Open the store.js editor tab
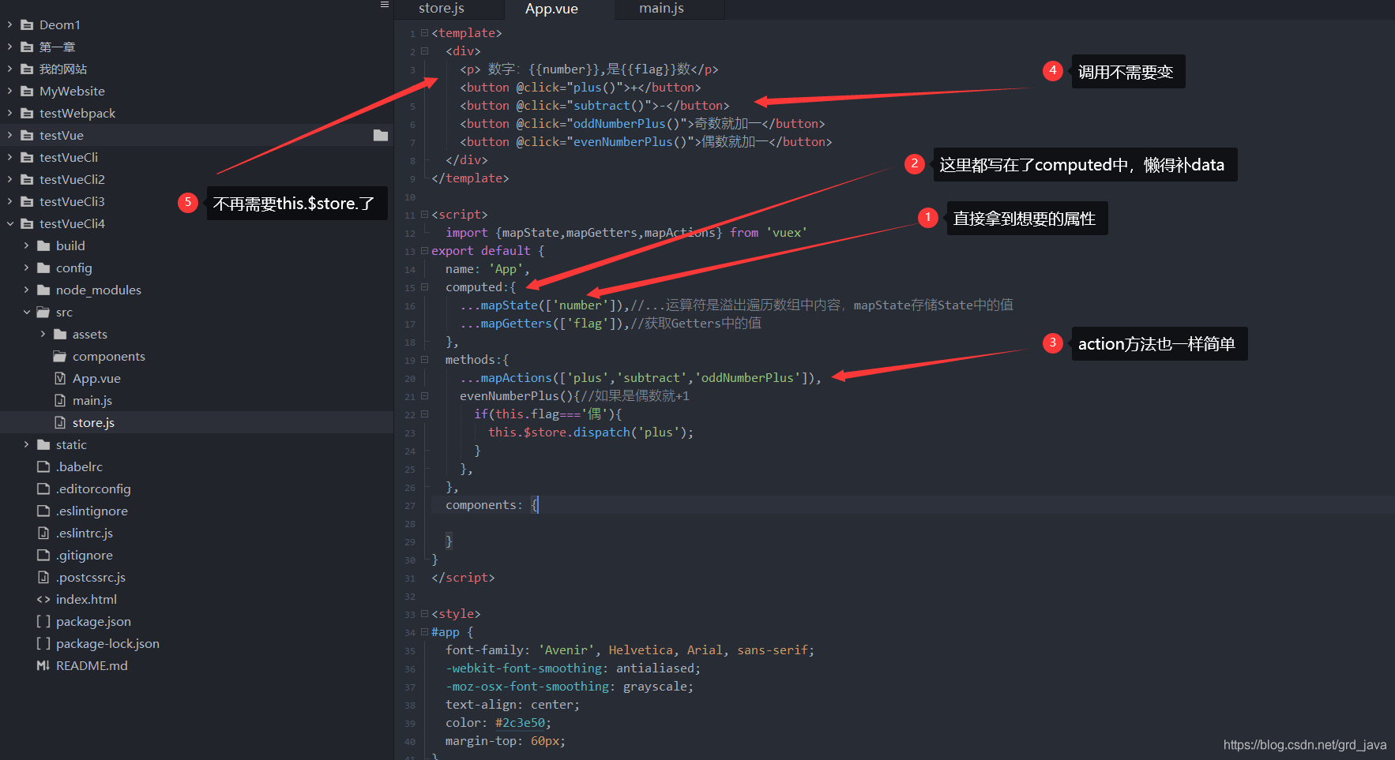The height and width of the screenshot is (760, 1395). (442, 9)
